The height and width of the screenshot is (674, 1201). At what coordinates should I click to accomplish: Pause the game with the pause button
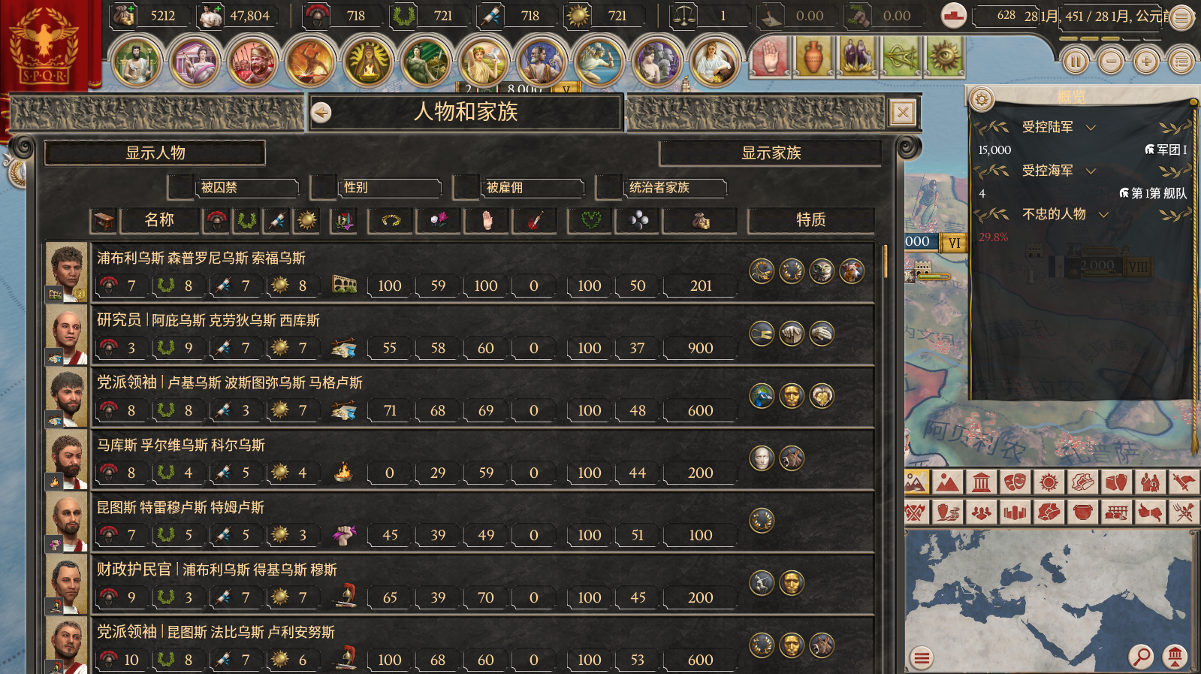tap(1076, 61)
